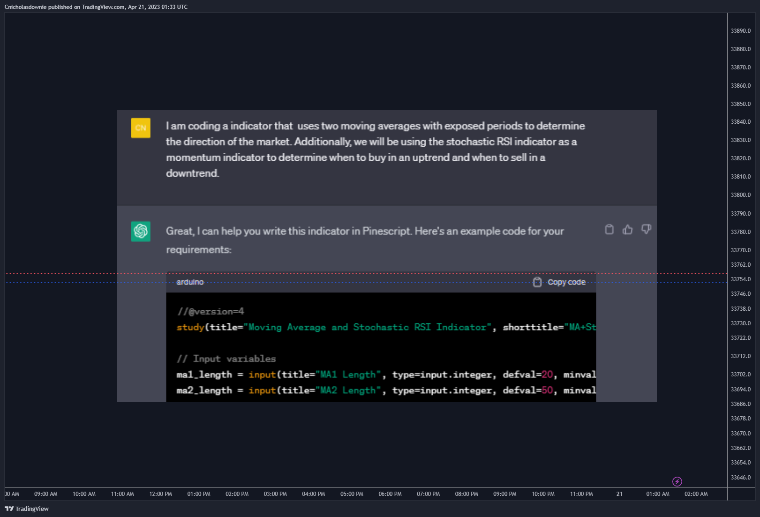
Task: Click the 12:00 PM time label
Action: tap(160, 494)
